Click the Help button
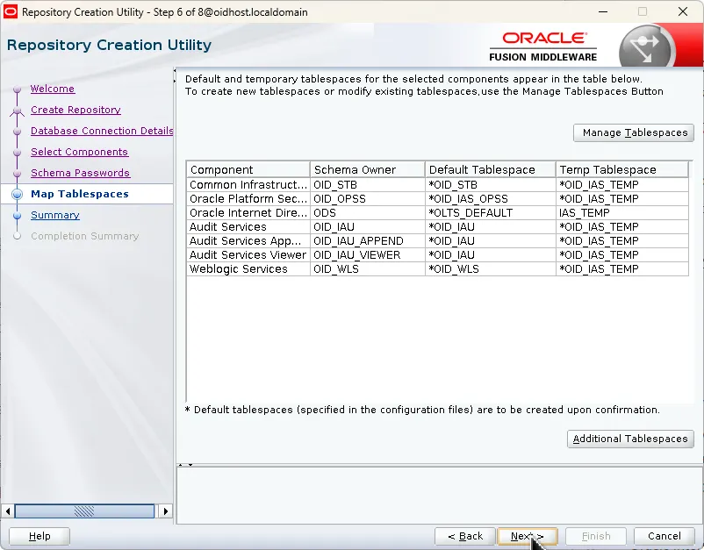 40,536
